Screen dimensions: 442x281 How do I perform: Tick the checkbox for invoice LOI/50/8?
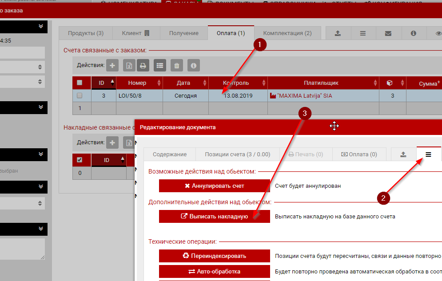pyautogui.click(x=80, y=95)
